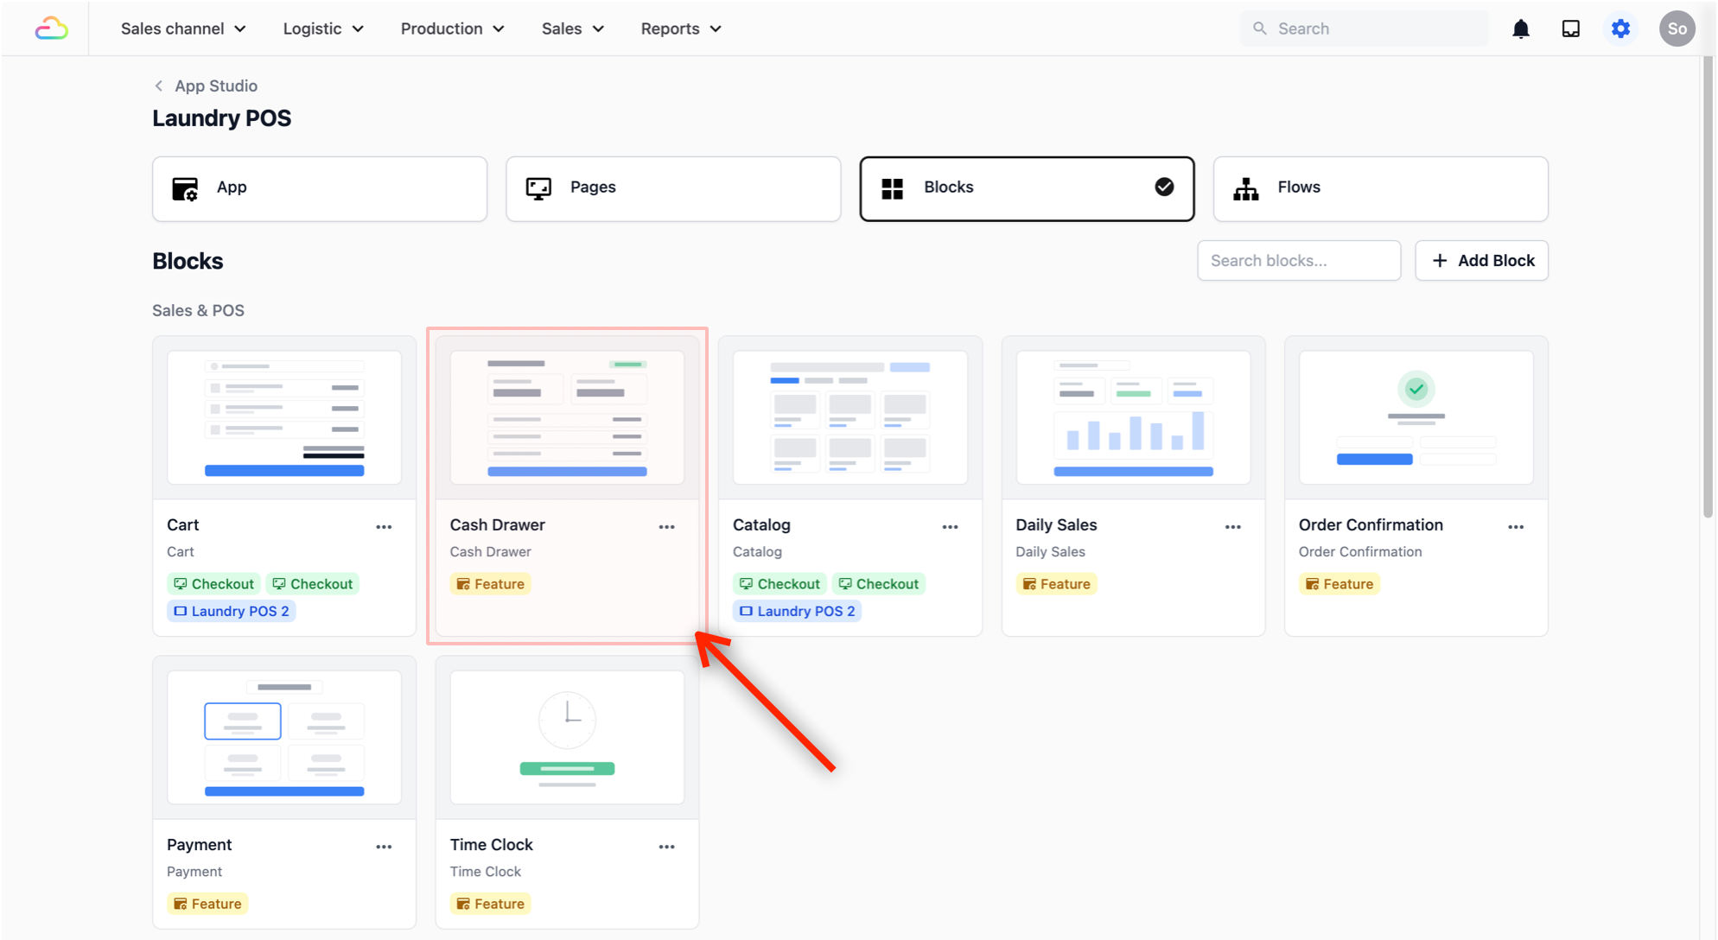The width and height of the screenshot is (1718, 940).
Task: Open Cash Drawer block options menu
Action: pos(666,526)
